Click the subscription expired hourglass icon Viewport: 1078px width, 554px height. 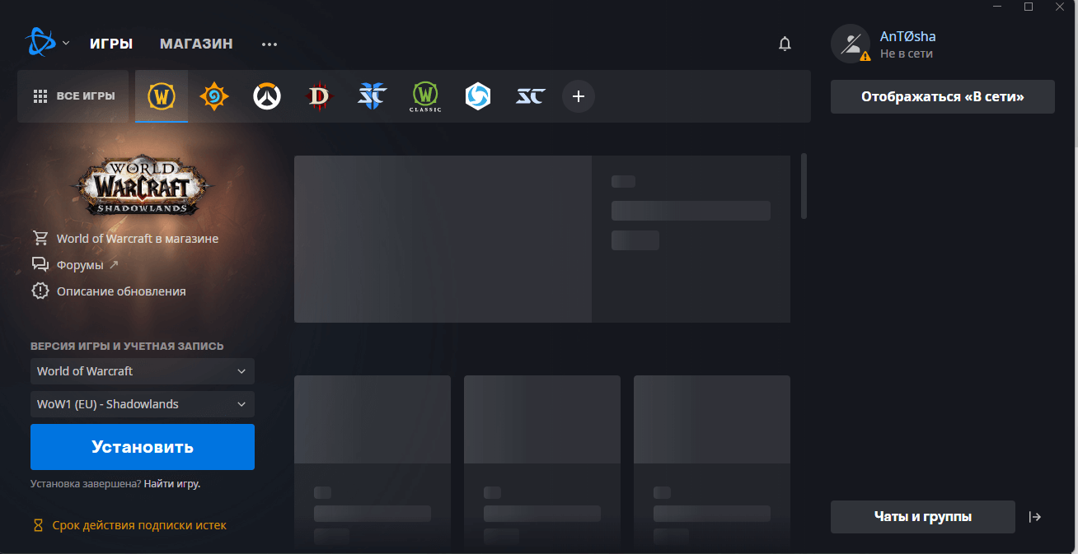click(x=37, y=525)
